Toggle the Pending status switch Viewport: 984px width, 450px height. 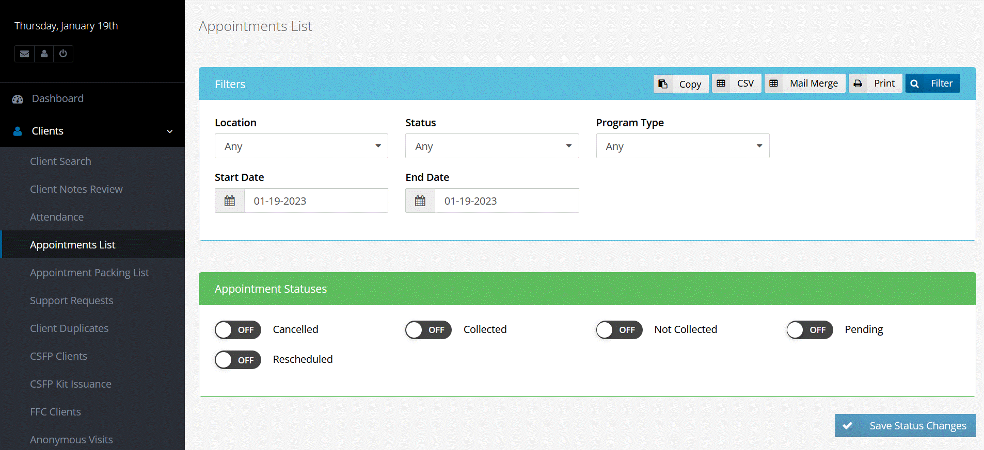pyautogui.click(x=810, y=330)
